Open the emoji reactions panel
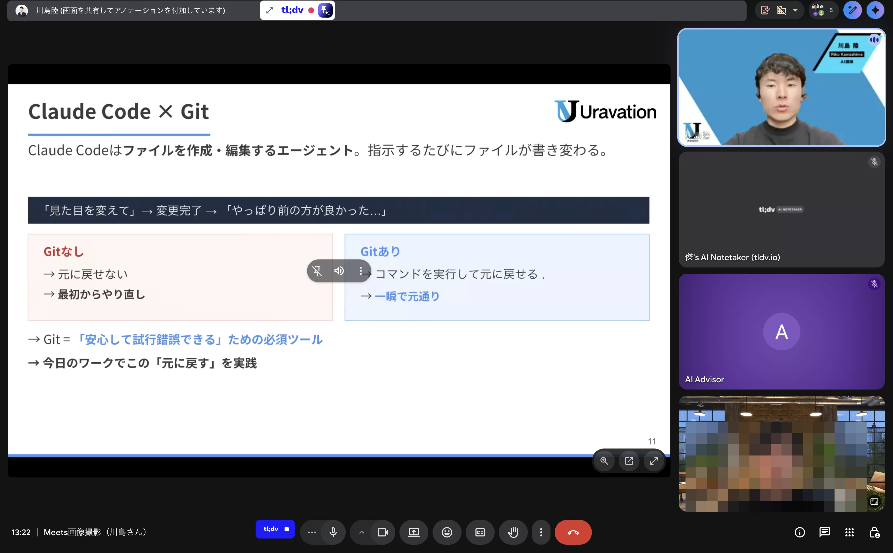The height and width of the screenshot is (553, 893). tap(446, 532)
